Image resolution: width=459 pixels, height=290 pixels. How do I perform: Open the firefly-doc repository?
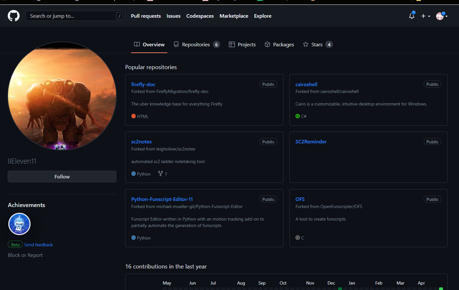pyautogui.click(x=143, y=84)
